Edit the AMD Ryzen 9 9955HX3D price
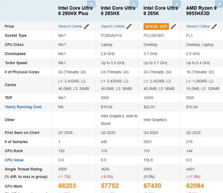 (214, 26)
